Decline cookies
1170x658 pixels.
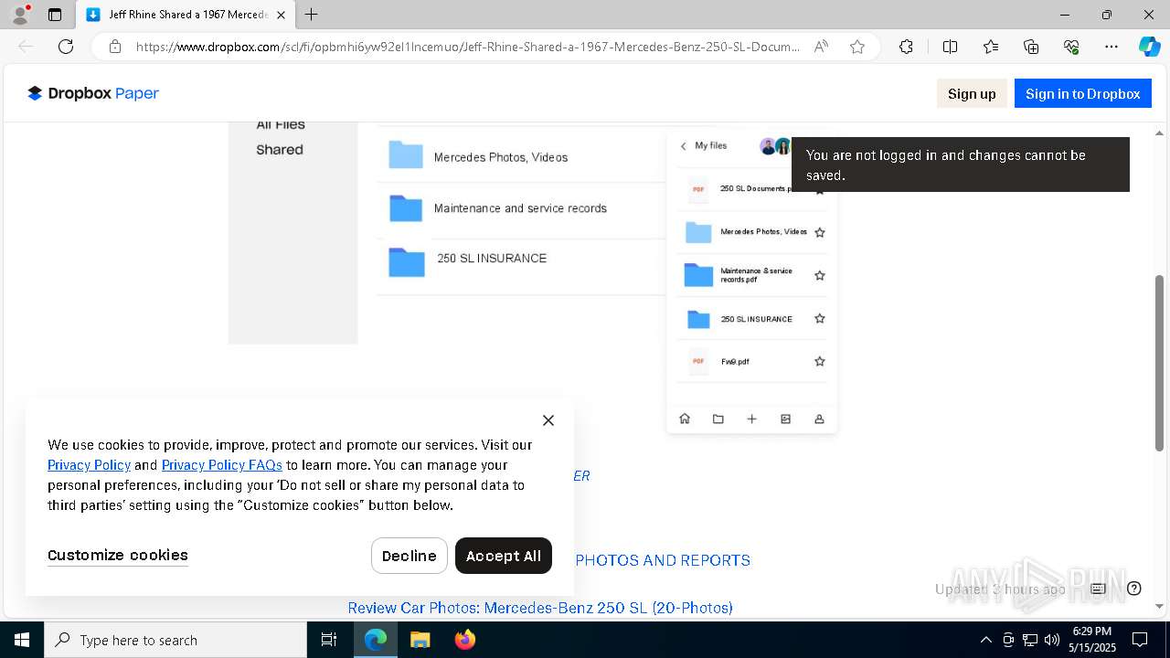(x=409, y=556)
